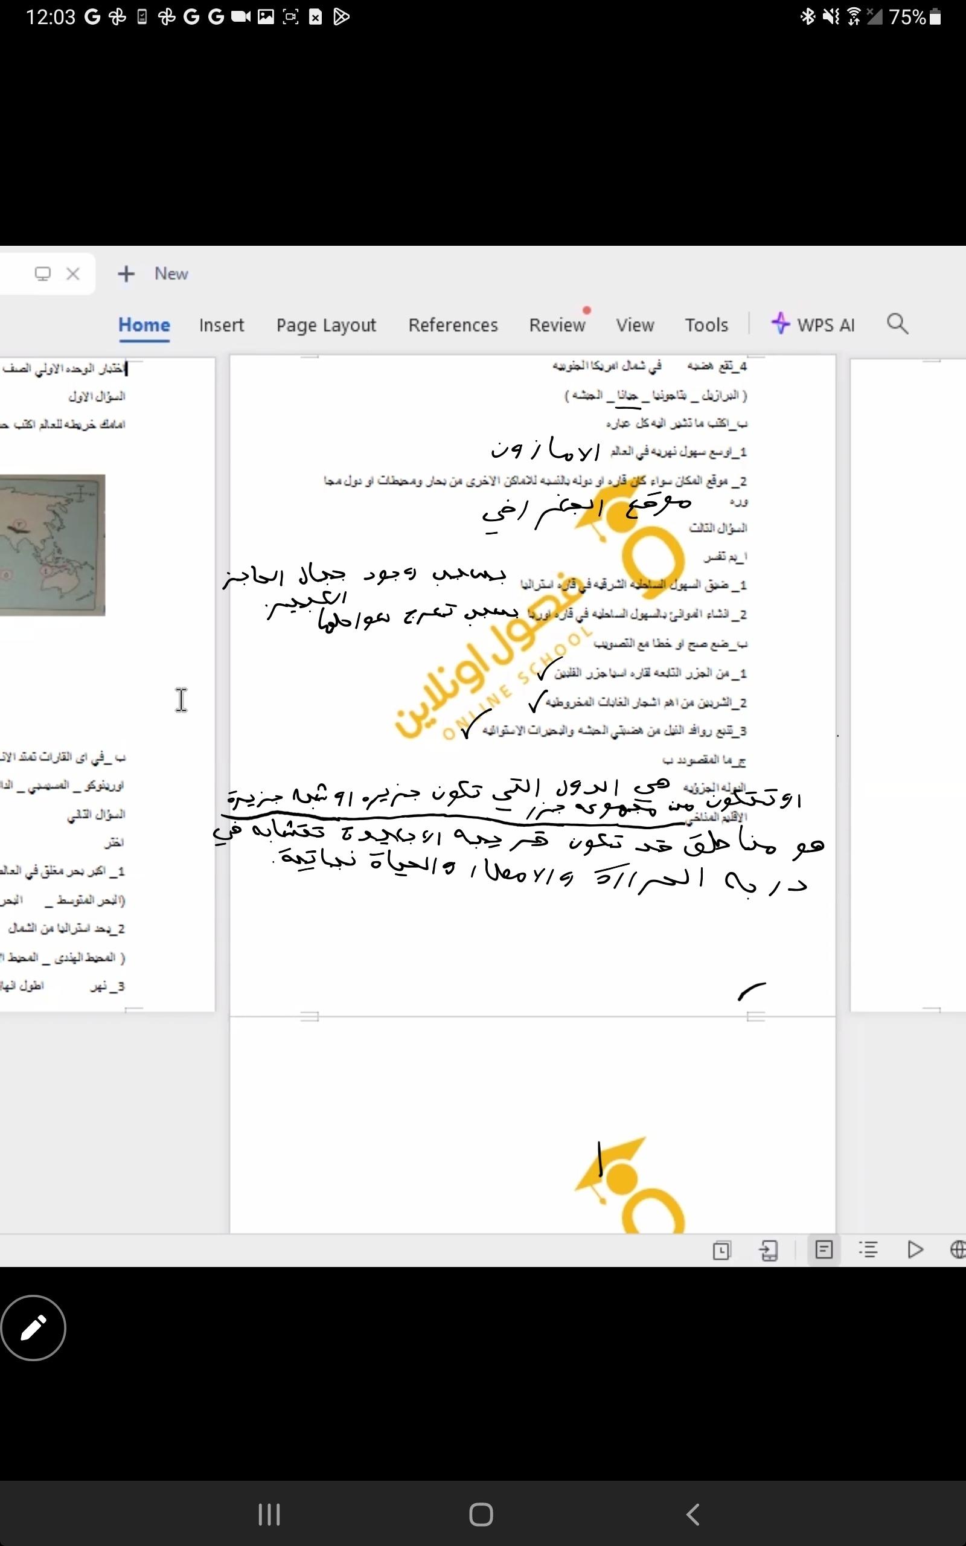The height and width of the screenshot is (1546, 966).
Task: Open Android recent apps
Action: coord(269,1513)
